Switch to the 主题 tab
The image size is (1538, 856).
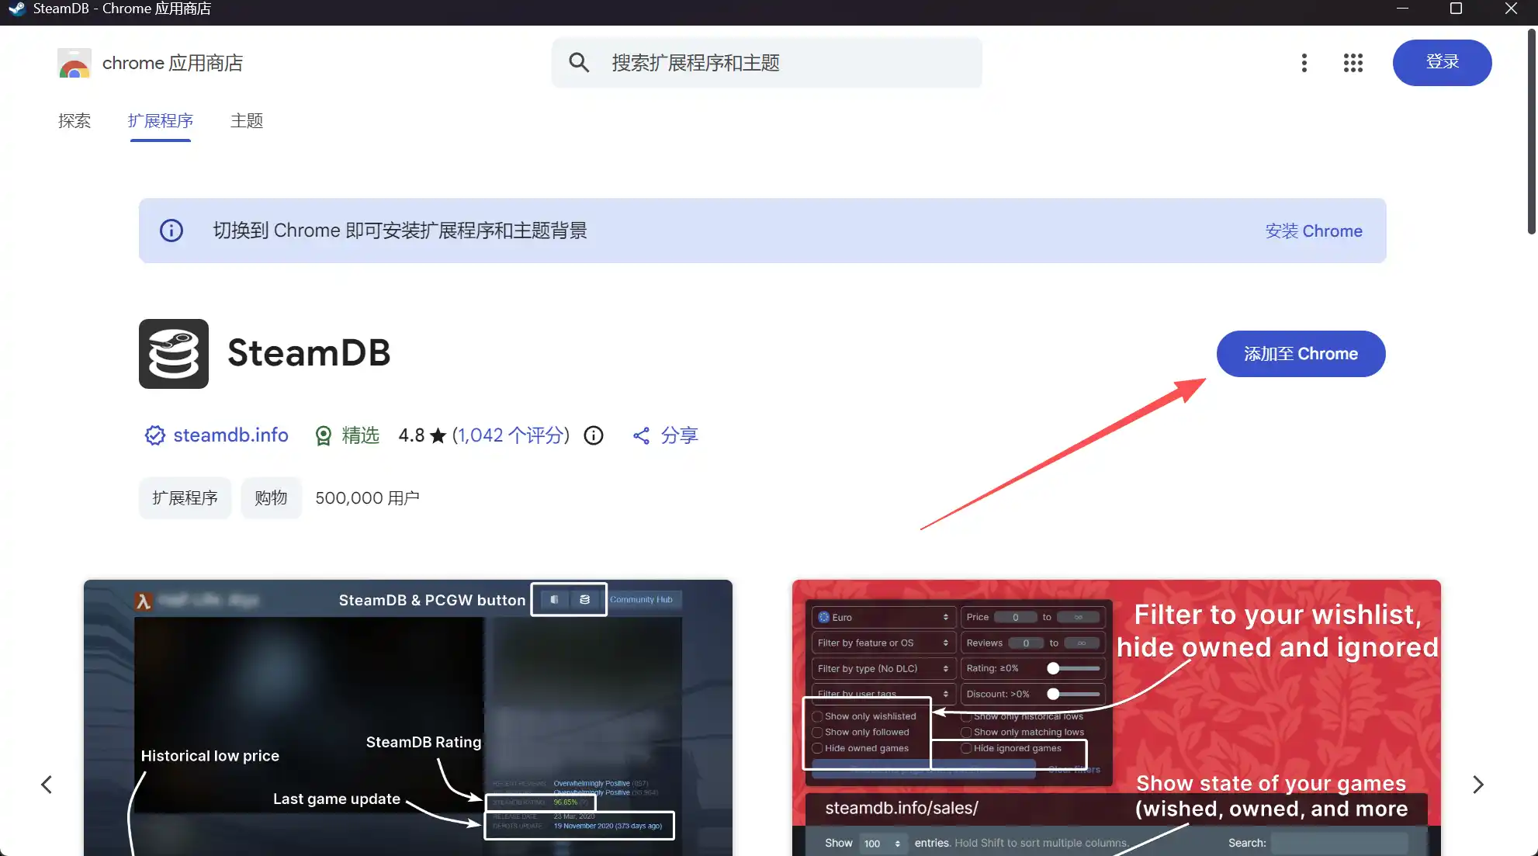247,121
